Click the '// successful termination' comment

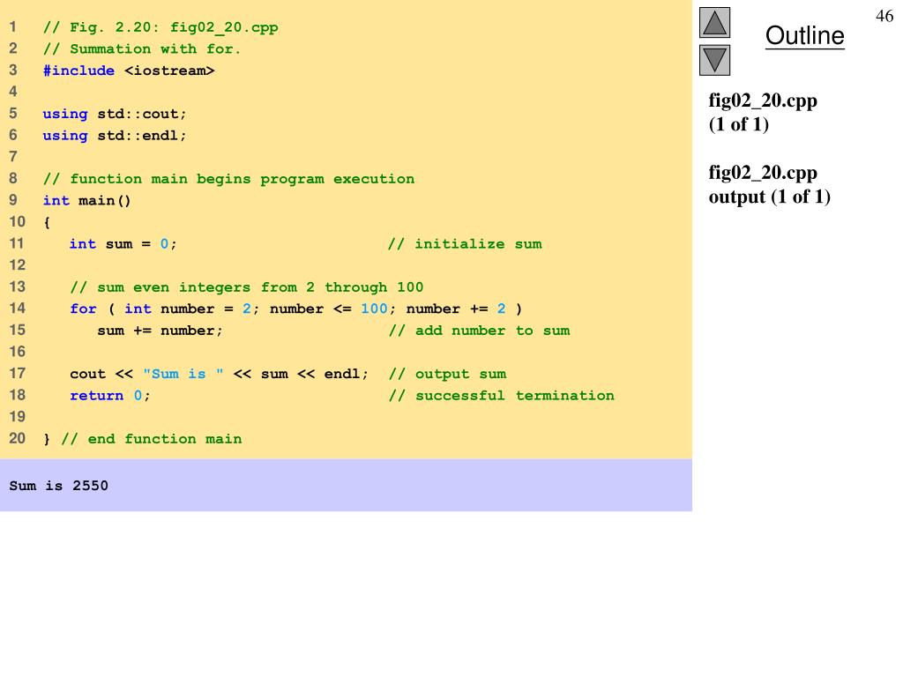pos(502,396)
